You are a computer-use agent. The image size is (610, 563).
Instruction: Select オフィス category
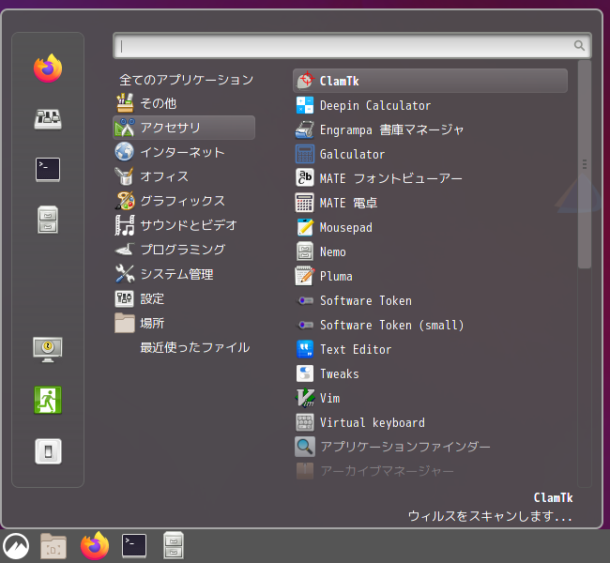point(184,176)
